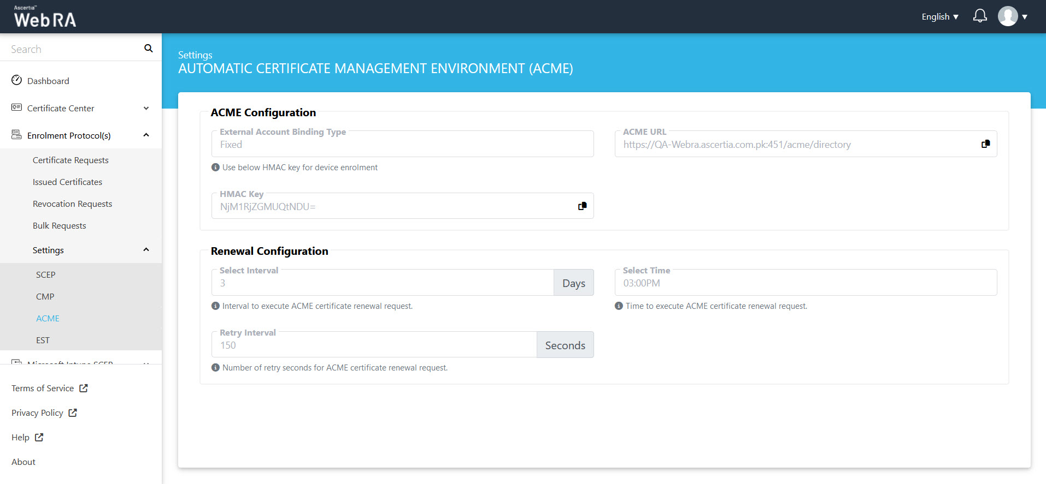The height and width of the screenshot is (484, 1046).
Task: Click the Select Time field
Action: tap(805, 283)
